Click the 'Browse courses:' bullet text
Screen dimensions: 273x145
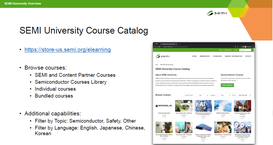click(45, 68)
